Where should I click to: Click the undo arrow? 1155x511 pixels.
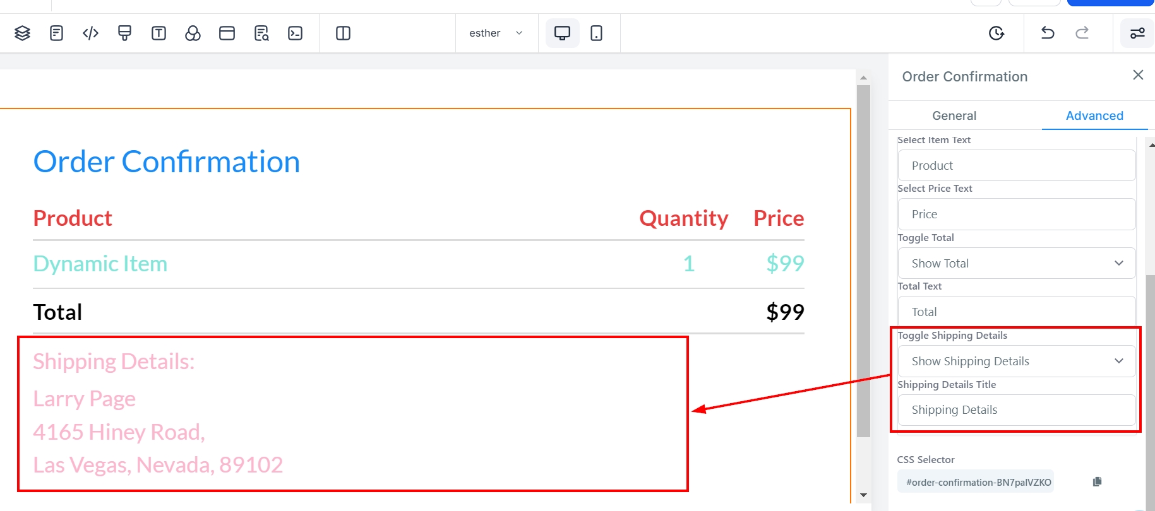[x=1048, y=33]
